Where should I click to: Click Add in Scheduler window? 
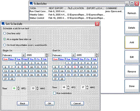click(x=132, y=42)
